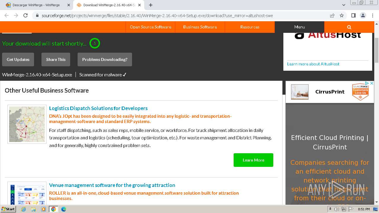This screenshot has width=379, height=213.
Task: Click the AdChoices triangle icon
Action: (367, 83)
